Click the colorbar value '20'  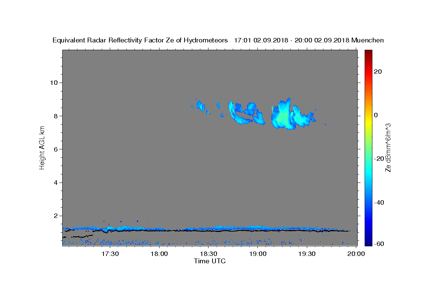pos(378,72)
